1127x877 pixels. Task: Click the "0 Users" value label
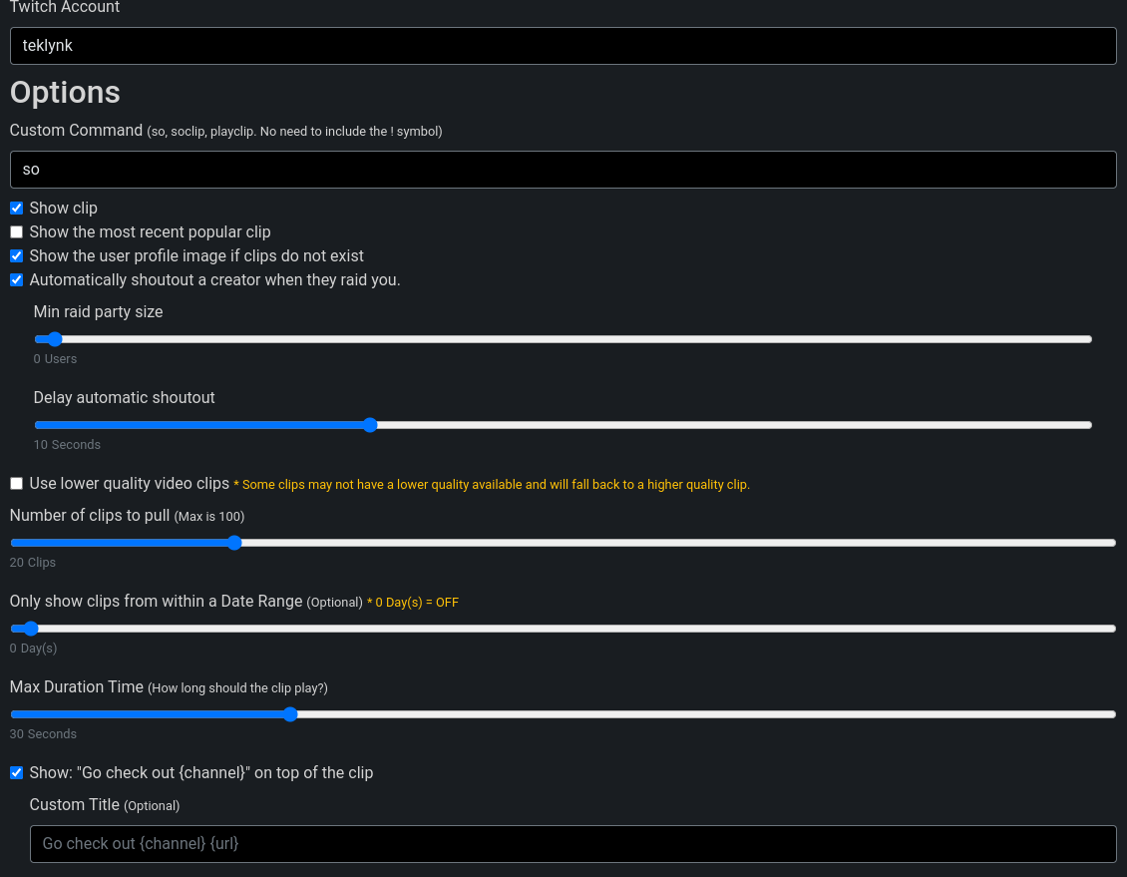55,359
